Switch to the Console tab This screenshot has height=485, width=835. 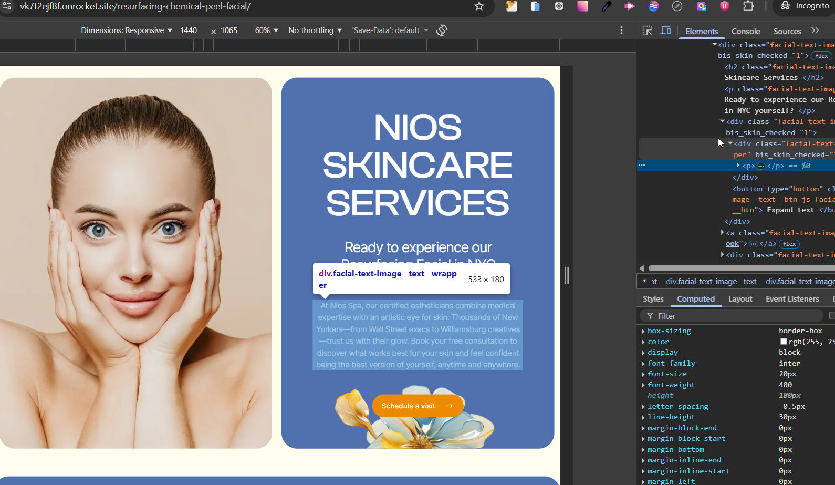coord(745,32)
